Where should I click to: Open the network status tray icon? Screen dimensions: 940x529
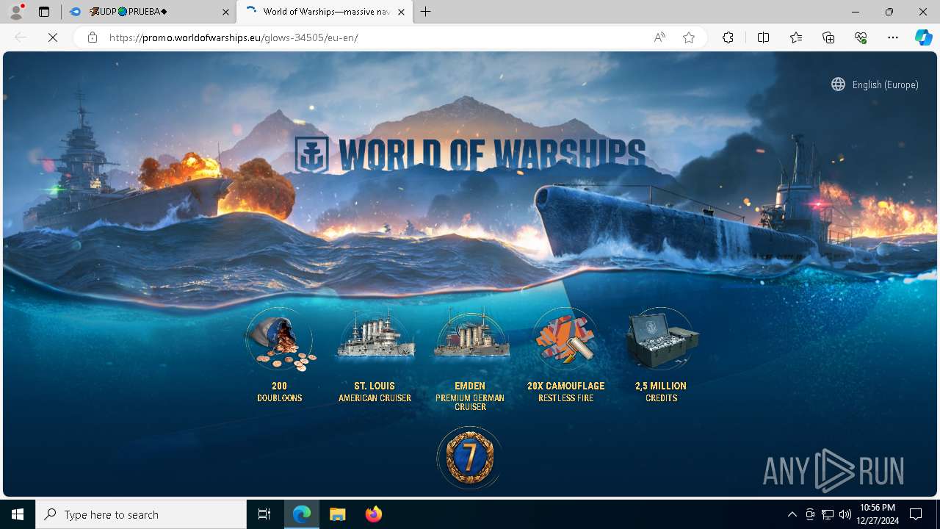(828, 514)
